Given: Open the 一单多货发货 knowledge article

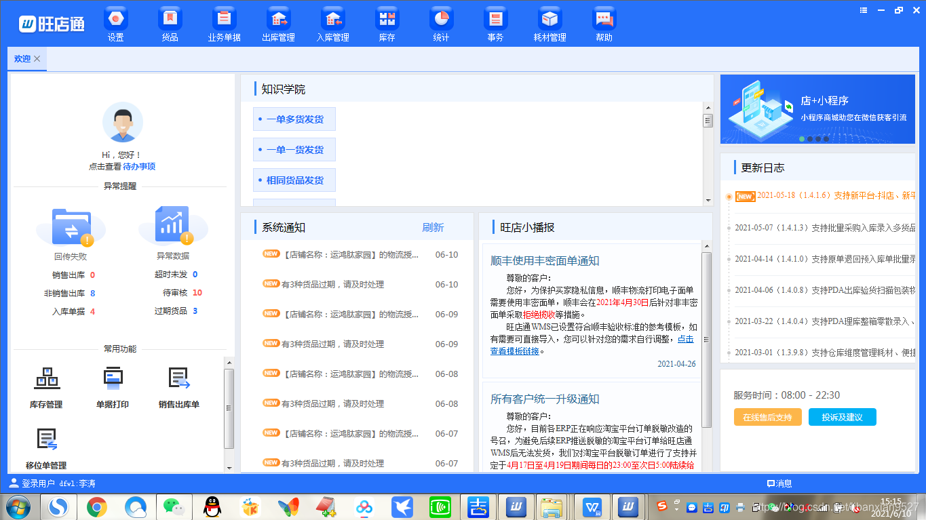Looking at the screenshot, I should (x=294, y=119).
